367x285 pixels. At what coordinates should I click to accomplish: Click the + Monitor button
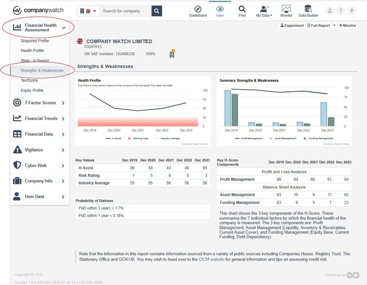[348, 26]
